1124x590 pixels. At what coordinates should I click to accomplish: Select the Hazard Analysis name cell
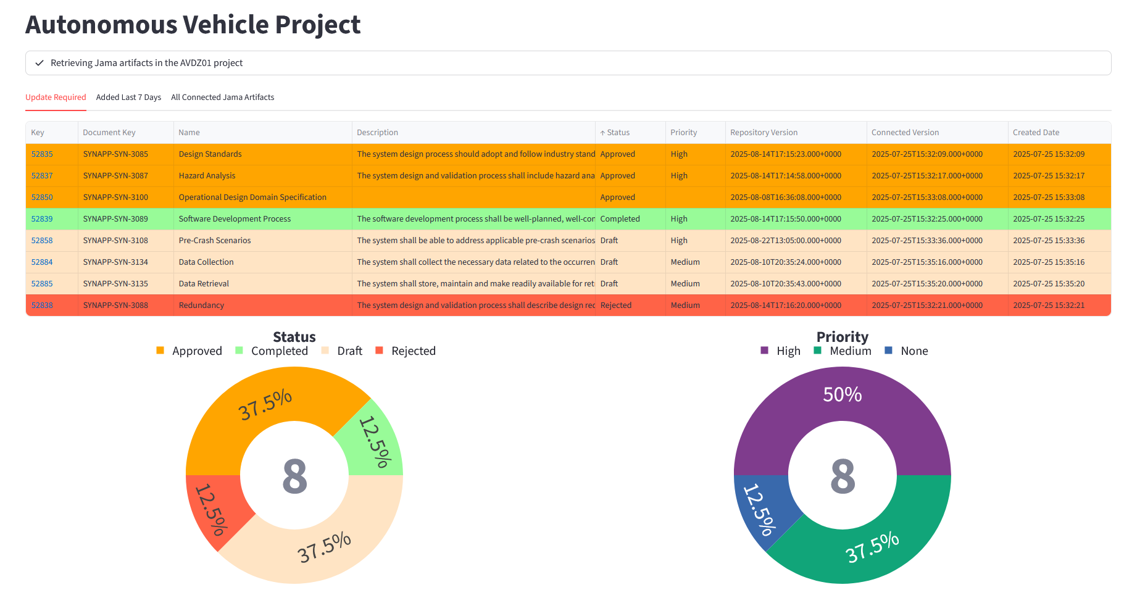[207, 176]
